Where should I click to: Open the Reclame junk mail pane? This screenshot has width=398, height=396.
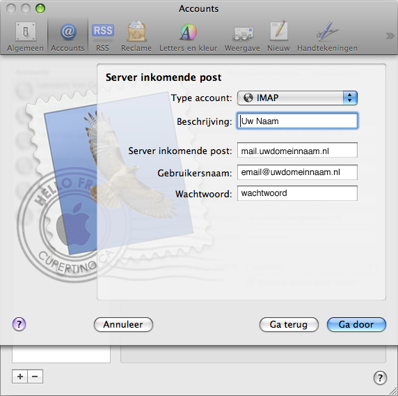coord(136,37)
